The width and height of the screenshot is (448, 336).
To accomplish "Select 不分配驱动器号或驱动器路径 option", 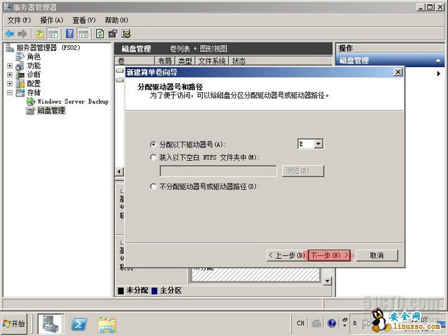I will coord(154,186).
